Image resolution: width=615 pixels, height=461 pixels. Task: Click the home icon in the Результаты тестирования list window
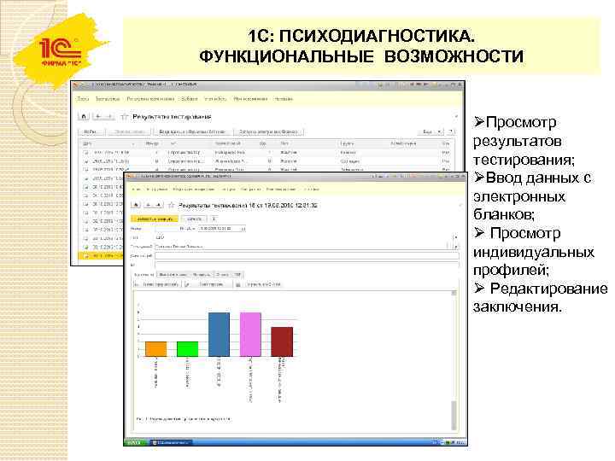(x=84, y=116)
